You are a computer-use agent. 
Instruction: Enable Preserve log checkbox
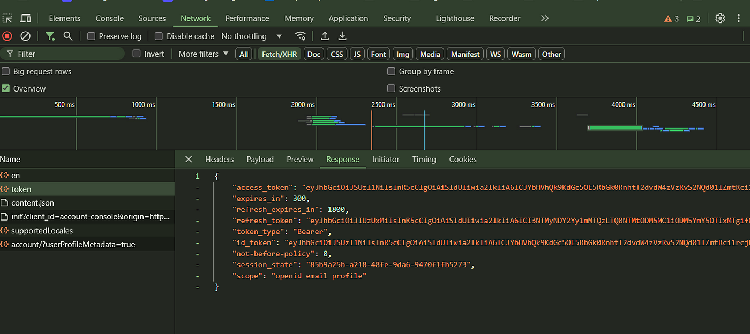pyautogui.click(x=92, y=36)
